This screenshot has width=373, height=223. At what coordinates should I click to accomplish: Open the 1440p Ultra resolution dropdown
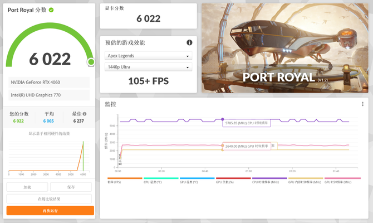coord(149,67)
